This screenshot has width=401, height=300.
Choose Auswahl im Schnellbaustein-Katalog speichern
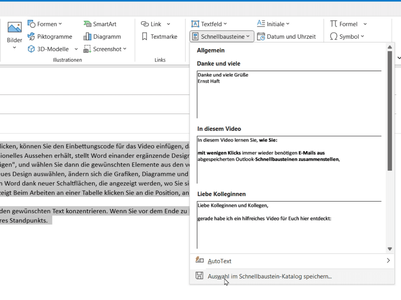[x=292, y=276]
